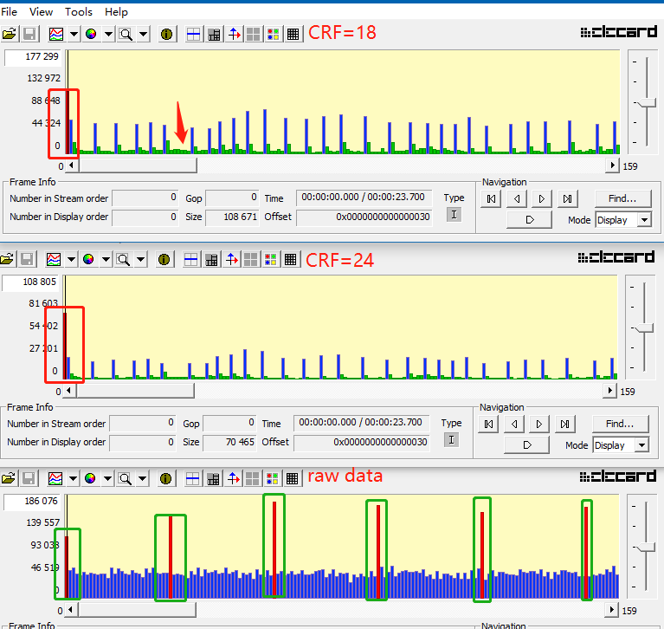Expand chart view dropdown arrow in CRF=24 toolbar
The image size is (664, 629).
pos(71,259)
